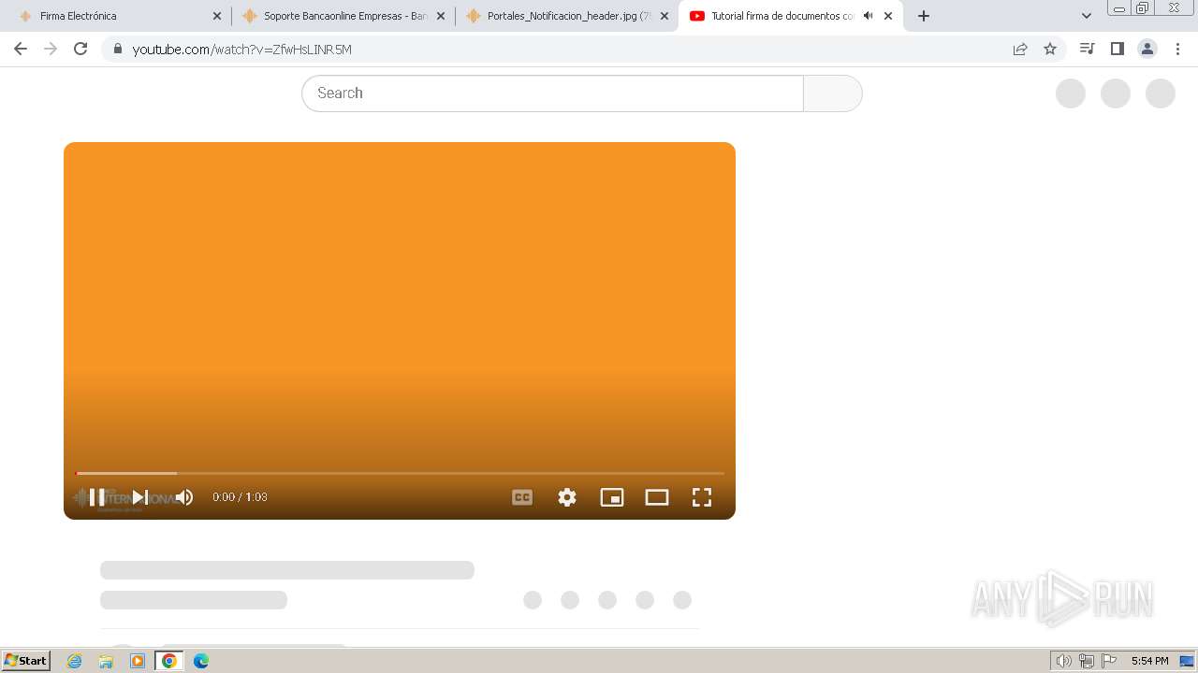Open the media controls button
This screenshot has width=1198, height=673.
pos(1087,49)
